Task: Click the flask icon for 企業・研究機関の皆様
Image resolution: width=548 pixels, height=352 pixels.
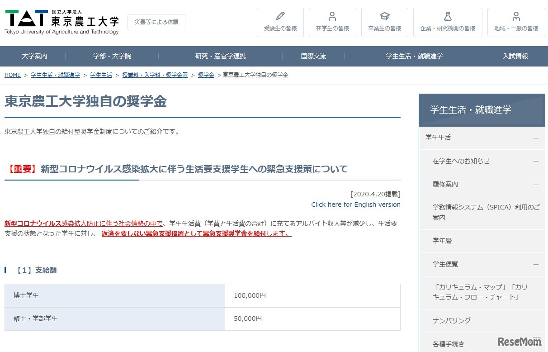Action: click(448, 15)
